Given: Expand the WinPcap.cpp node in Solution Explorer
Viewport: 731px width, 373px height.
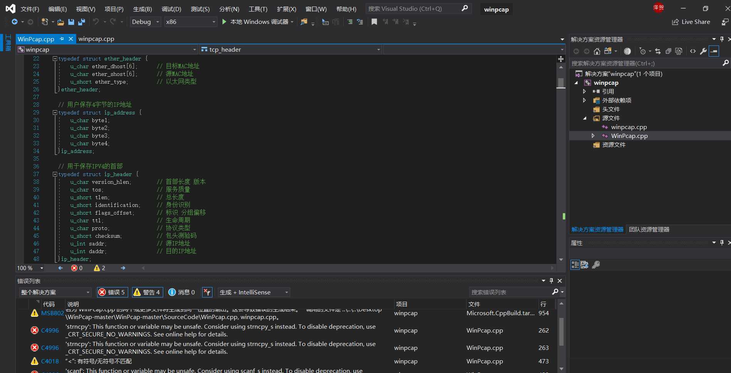Looking at the screenshot, I should 593,136.
